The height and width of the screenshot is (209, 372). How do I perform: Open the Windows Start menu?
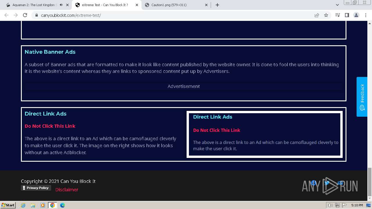pyautogui.click(x=8, y=205)
